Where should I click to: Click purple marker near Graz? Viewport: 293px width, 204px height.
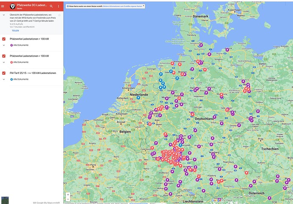click(269, 198)
